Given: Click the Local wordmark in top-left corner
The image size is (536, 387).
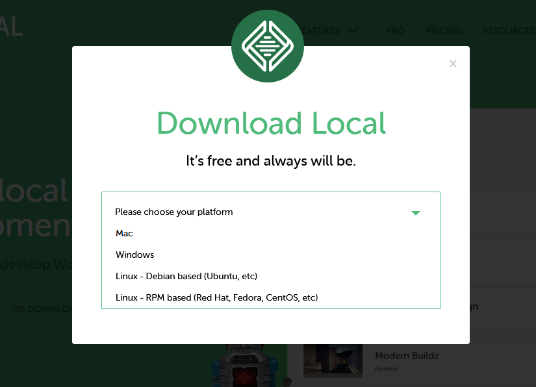Looking at the screenshot, I should (11, 26).
